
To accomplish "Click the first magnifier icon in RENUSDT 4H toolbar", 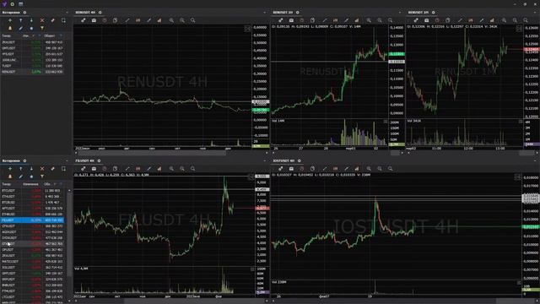I will [171, 20].
